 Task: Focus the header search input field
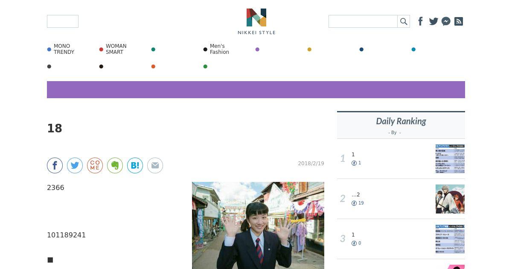pyautogui.click(x=363, y=21)
